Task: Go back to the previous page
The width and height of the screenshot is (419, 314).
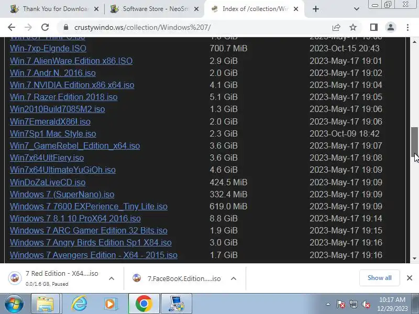Action: click(x=12, y=27)
